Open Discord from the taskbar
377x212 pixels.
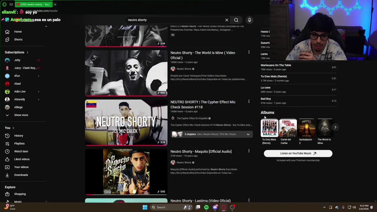tap(215, 207)
